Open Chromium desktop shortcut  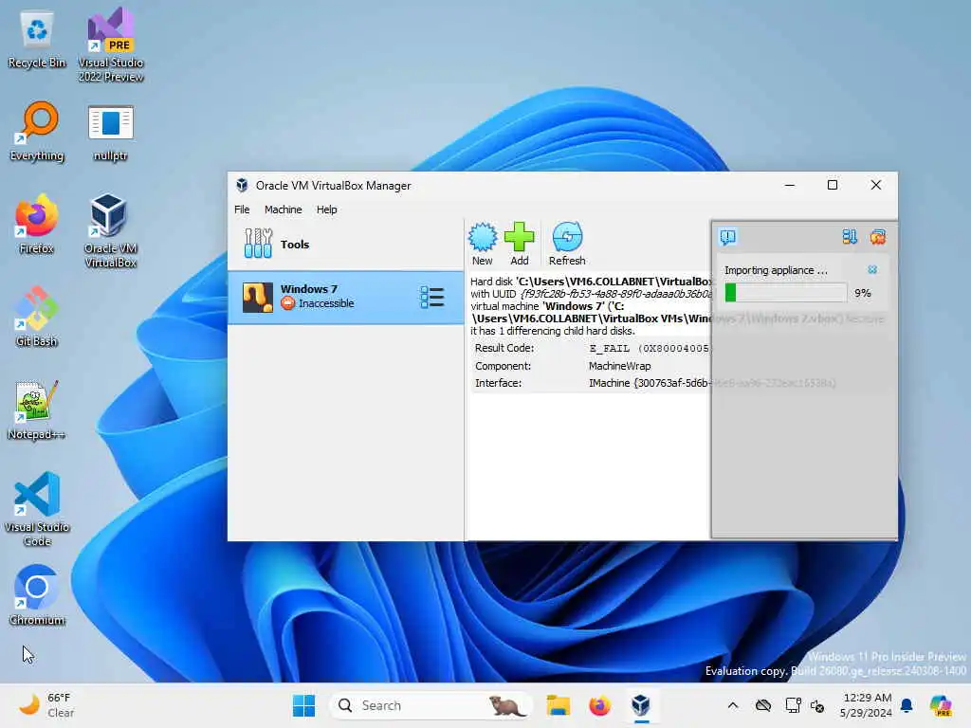pyautogui.click(x=37, y=595)
